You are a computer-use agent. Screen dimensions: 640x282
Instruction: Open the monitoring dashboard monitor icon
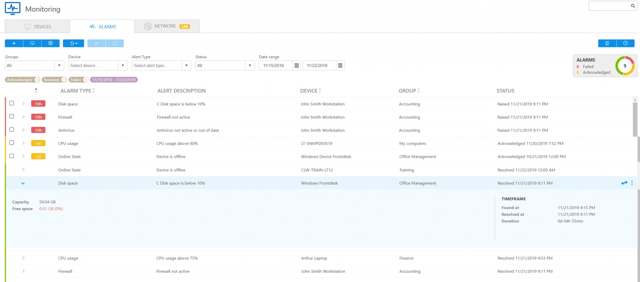tap(32, 43)
